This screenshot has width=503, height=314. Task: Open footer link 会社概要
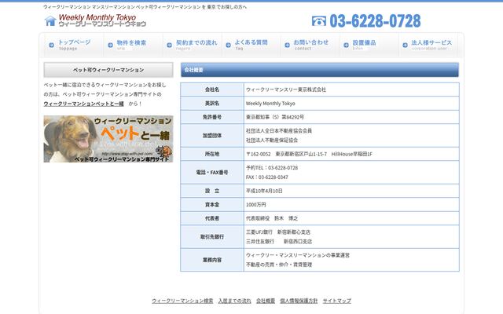[x=266, y=301]
